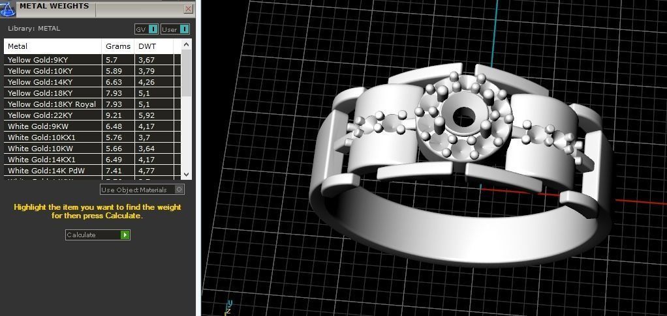Select the White Gold:10KW row
The height and width of the screenshot is (316, 667).
coord(92,149)
